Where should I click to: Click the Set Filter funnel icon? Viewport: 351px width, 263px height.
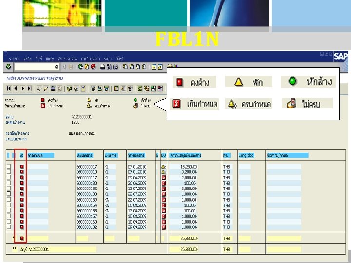[x=93, y=89]
